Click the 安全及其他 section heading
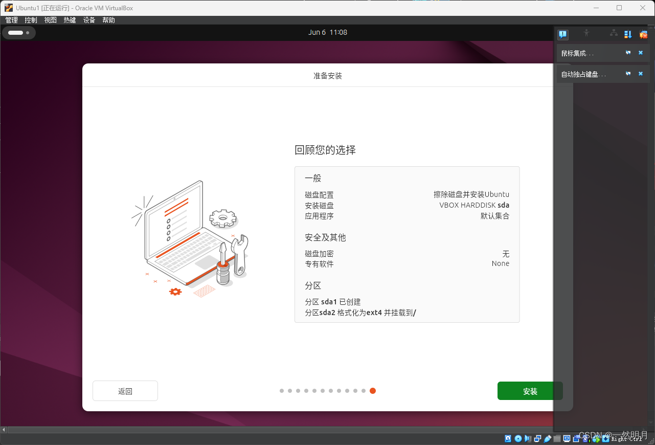 [x=325, y=237]
